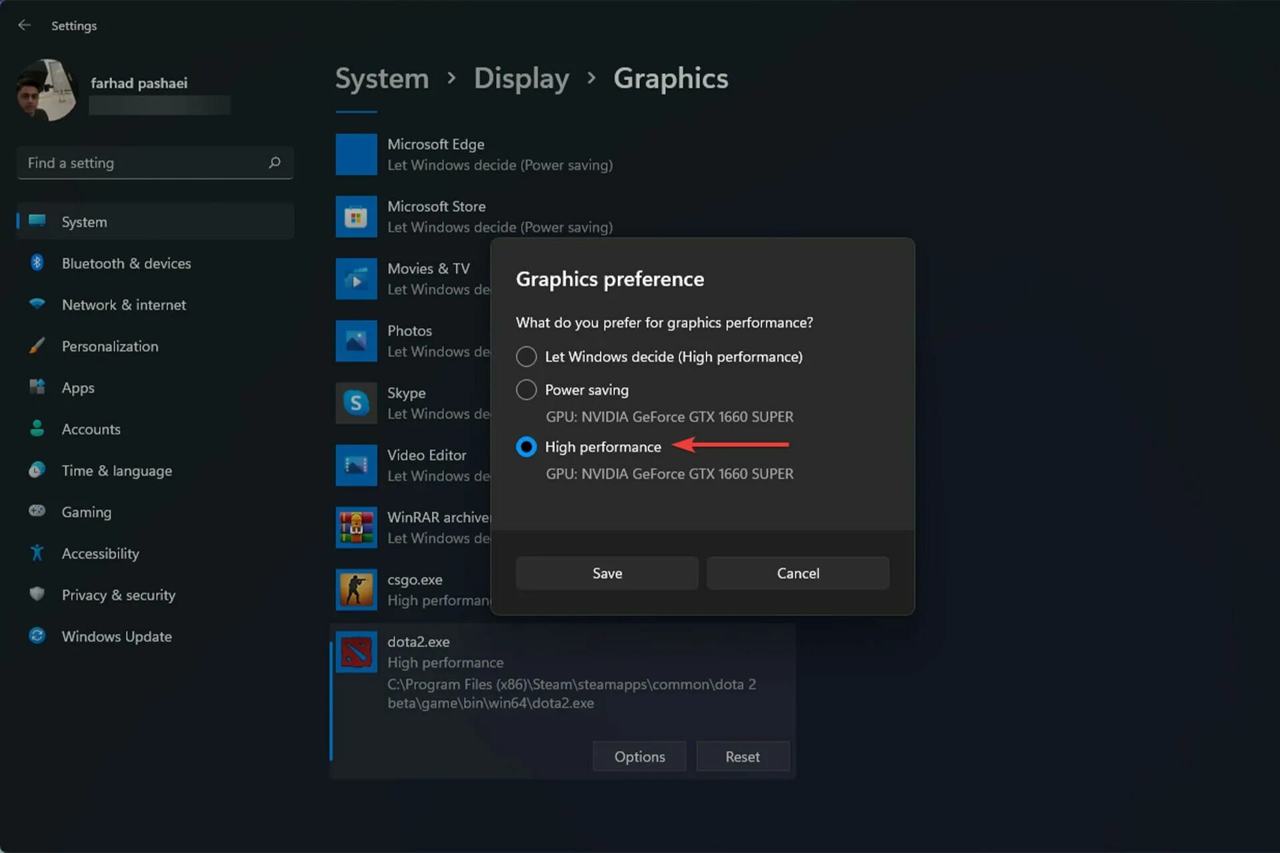Open Gaming settings section
The image size is (1280, 853).
[86, 511]
